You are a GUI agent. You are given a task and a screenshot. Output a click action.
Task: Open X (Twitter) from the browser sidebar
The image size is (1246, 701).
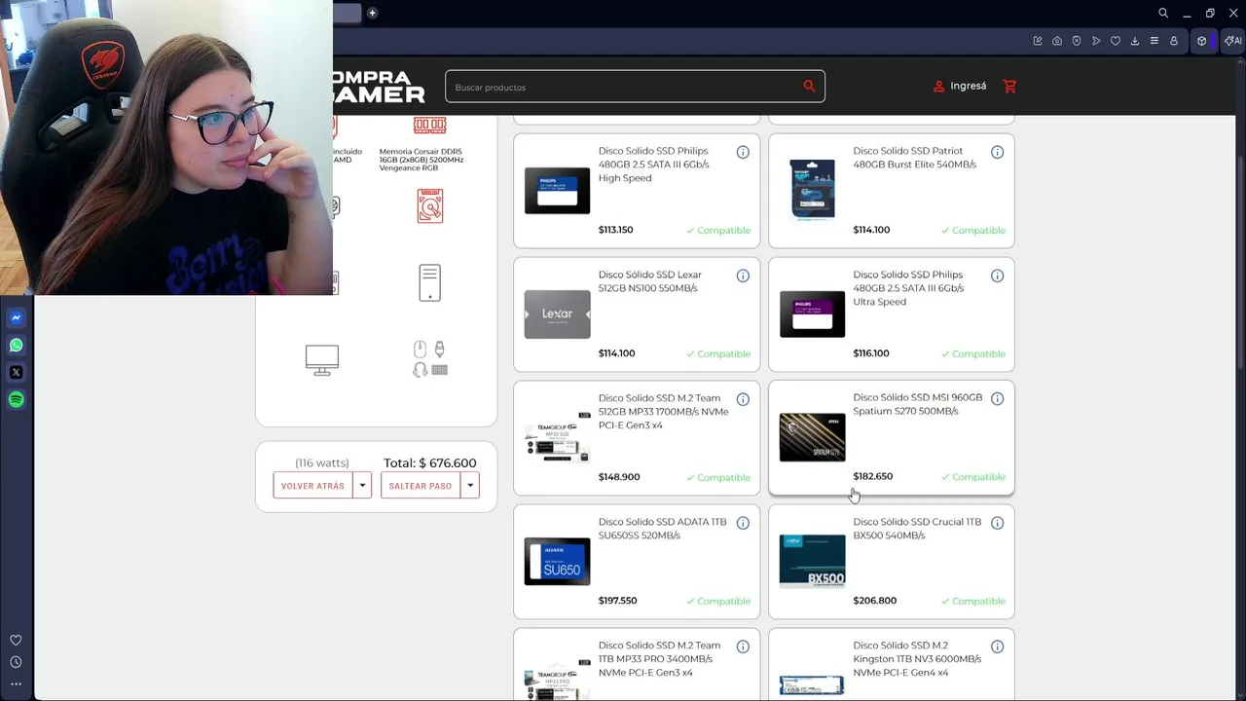16,372
